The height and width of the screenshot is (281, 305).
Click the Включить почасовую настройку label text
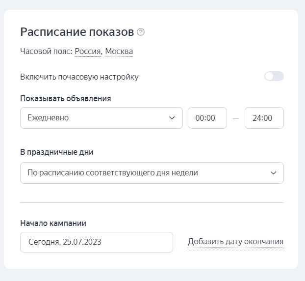(x=79, y=77)
